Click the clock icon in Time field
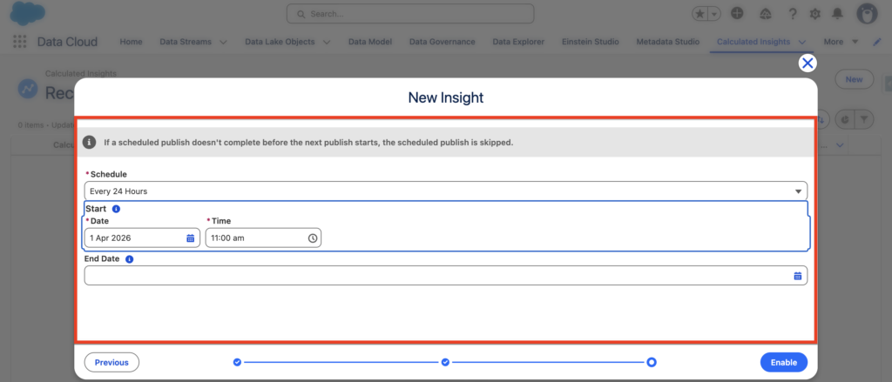Screen dimensions: 892x382 (x=312, y=238)
